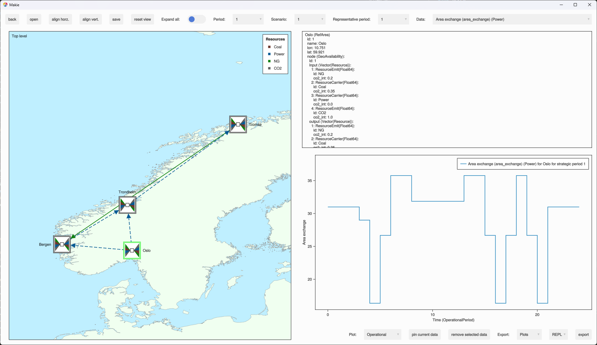Image resolution: width=597 pixels, height=345 pixels.
Task: Open the Representative period dropdown
Action: click(x=393, y=19)
